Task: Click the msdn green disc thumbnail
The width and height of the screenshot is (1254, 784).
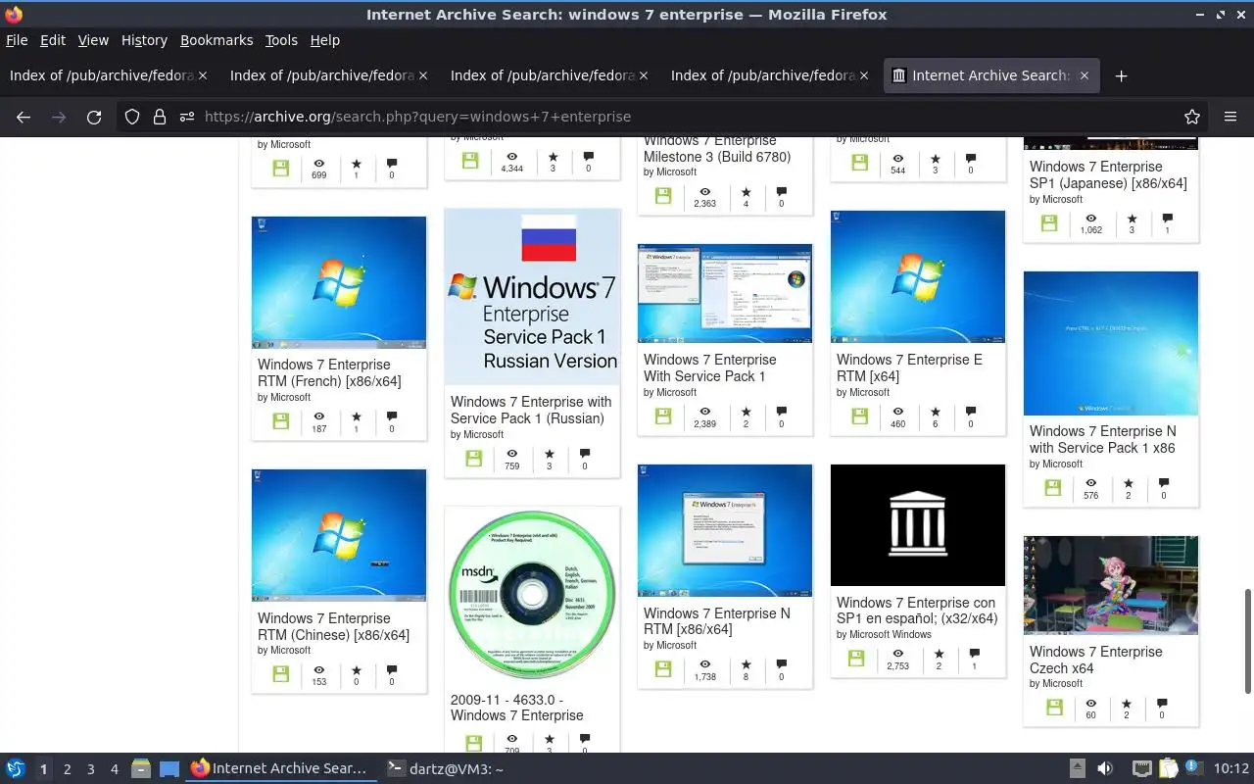Action: (x=532, y=595)
